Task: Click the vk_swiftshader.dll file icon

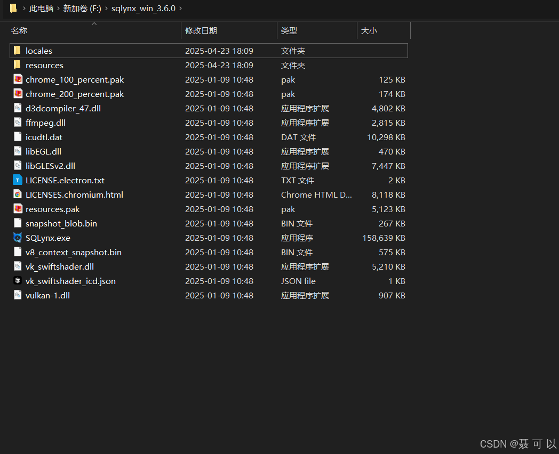Action: [18, 266]
